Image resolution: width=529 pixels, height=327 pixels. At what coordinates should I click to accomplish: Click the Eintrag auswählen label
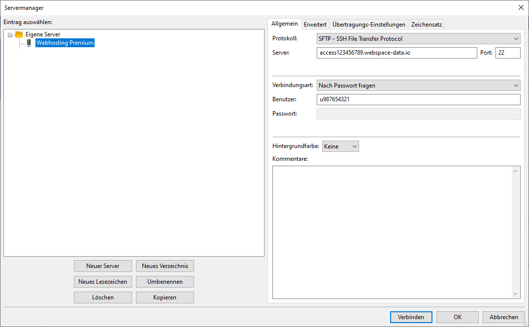click(x=28, y=22)
